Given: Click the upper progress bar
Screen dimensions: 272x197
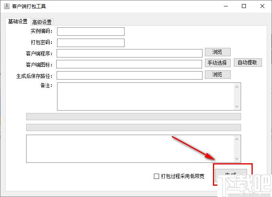Looking at the screenshot, I should (x=133, y=117).
